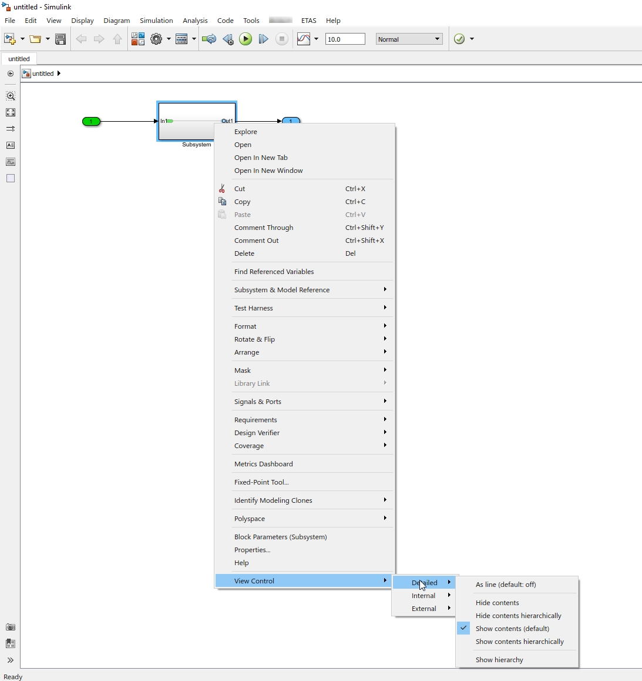Click the stop time field showing 10.0
Image resolution: width=642 pixels, height=681 pixels.
[x=345, y=39]
